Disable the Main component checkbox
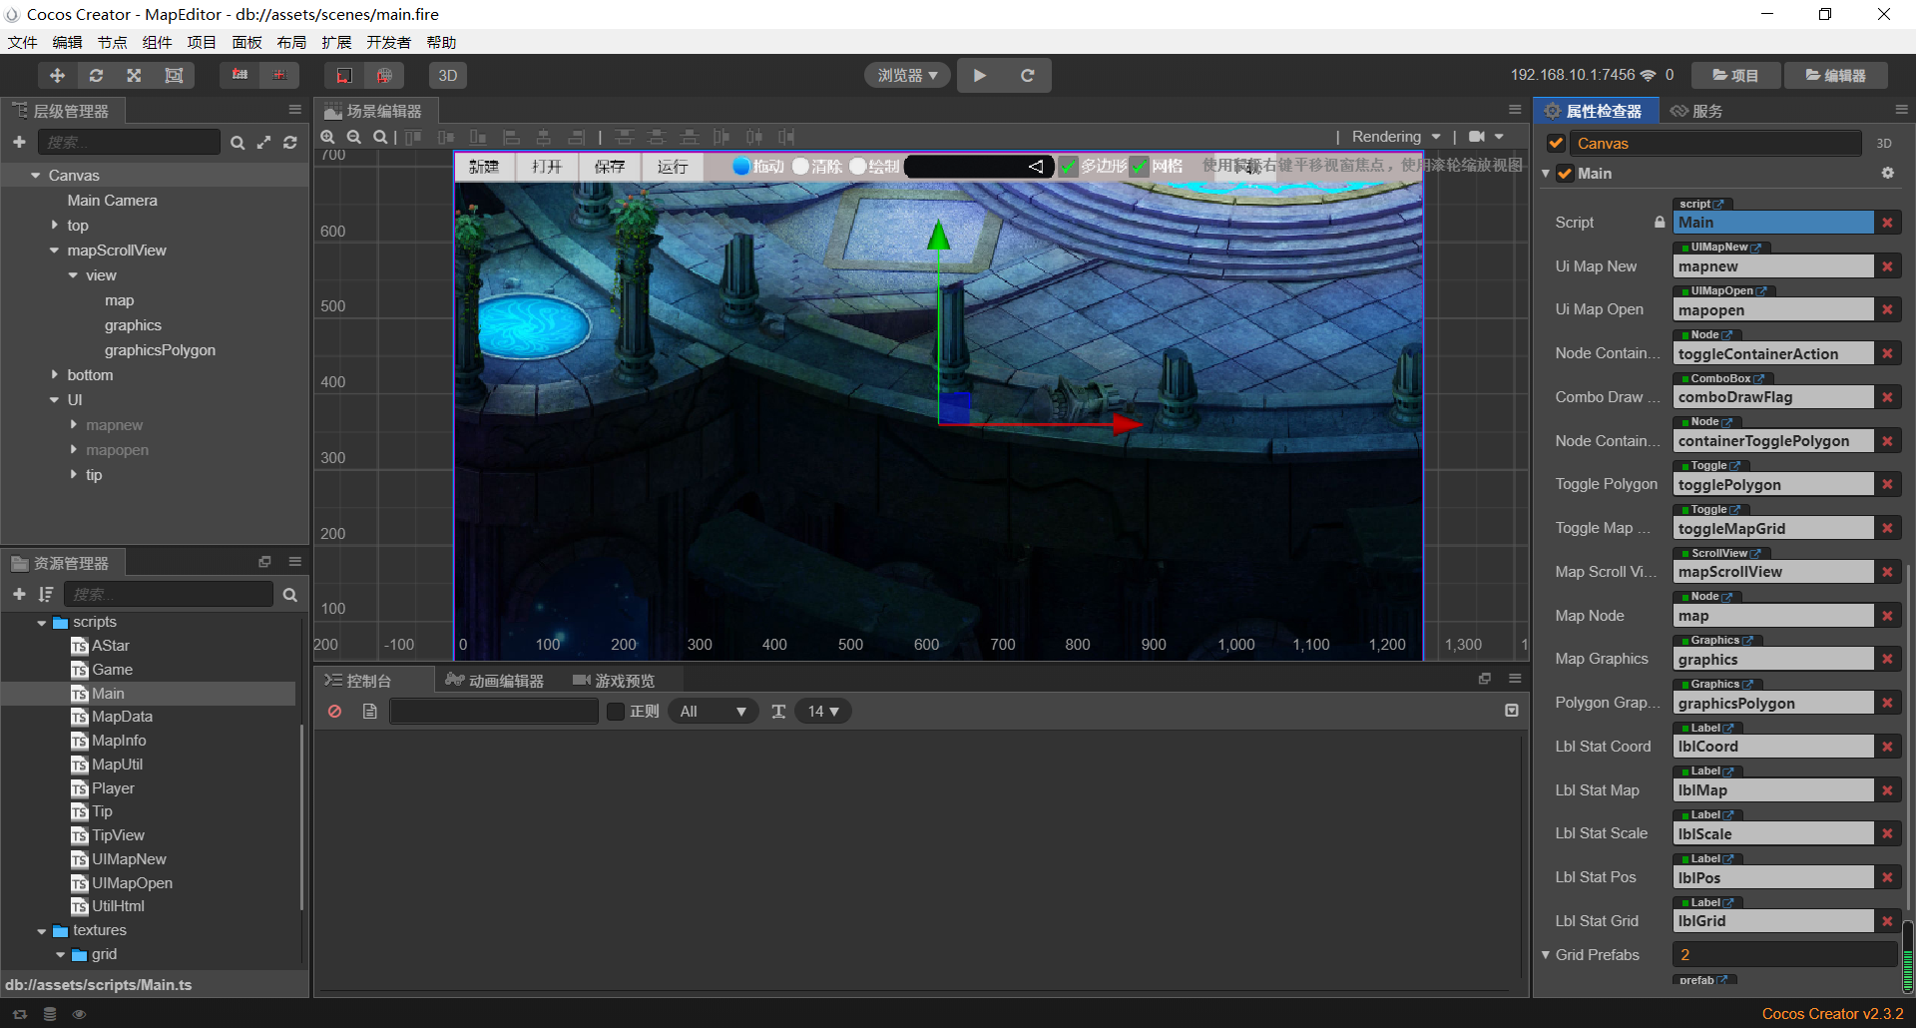The image size is (1916, 1028). click(x=1565, y=174)
